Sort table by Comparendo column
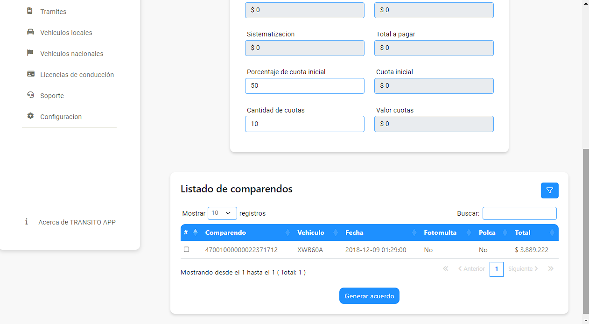This screenshot has width=589, height=324. click(225, 232)
